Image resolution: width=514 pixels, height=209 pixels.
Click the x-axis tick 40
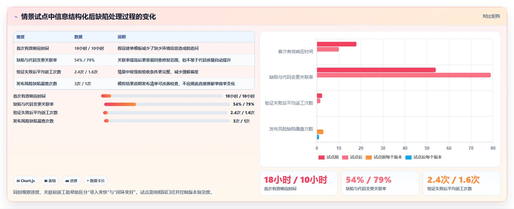click(x=405, y=148)
